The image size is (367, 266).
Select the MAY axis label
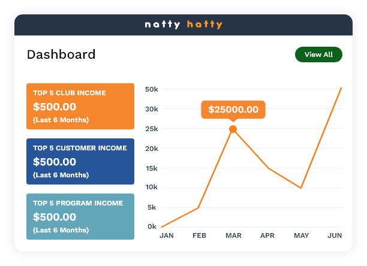301,236
